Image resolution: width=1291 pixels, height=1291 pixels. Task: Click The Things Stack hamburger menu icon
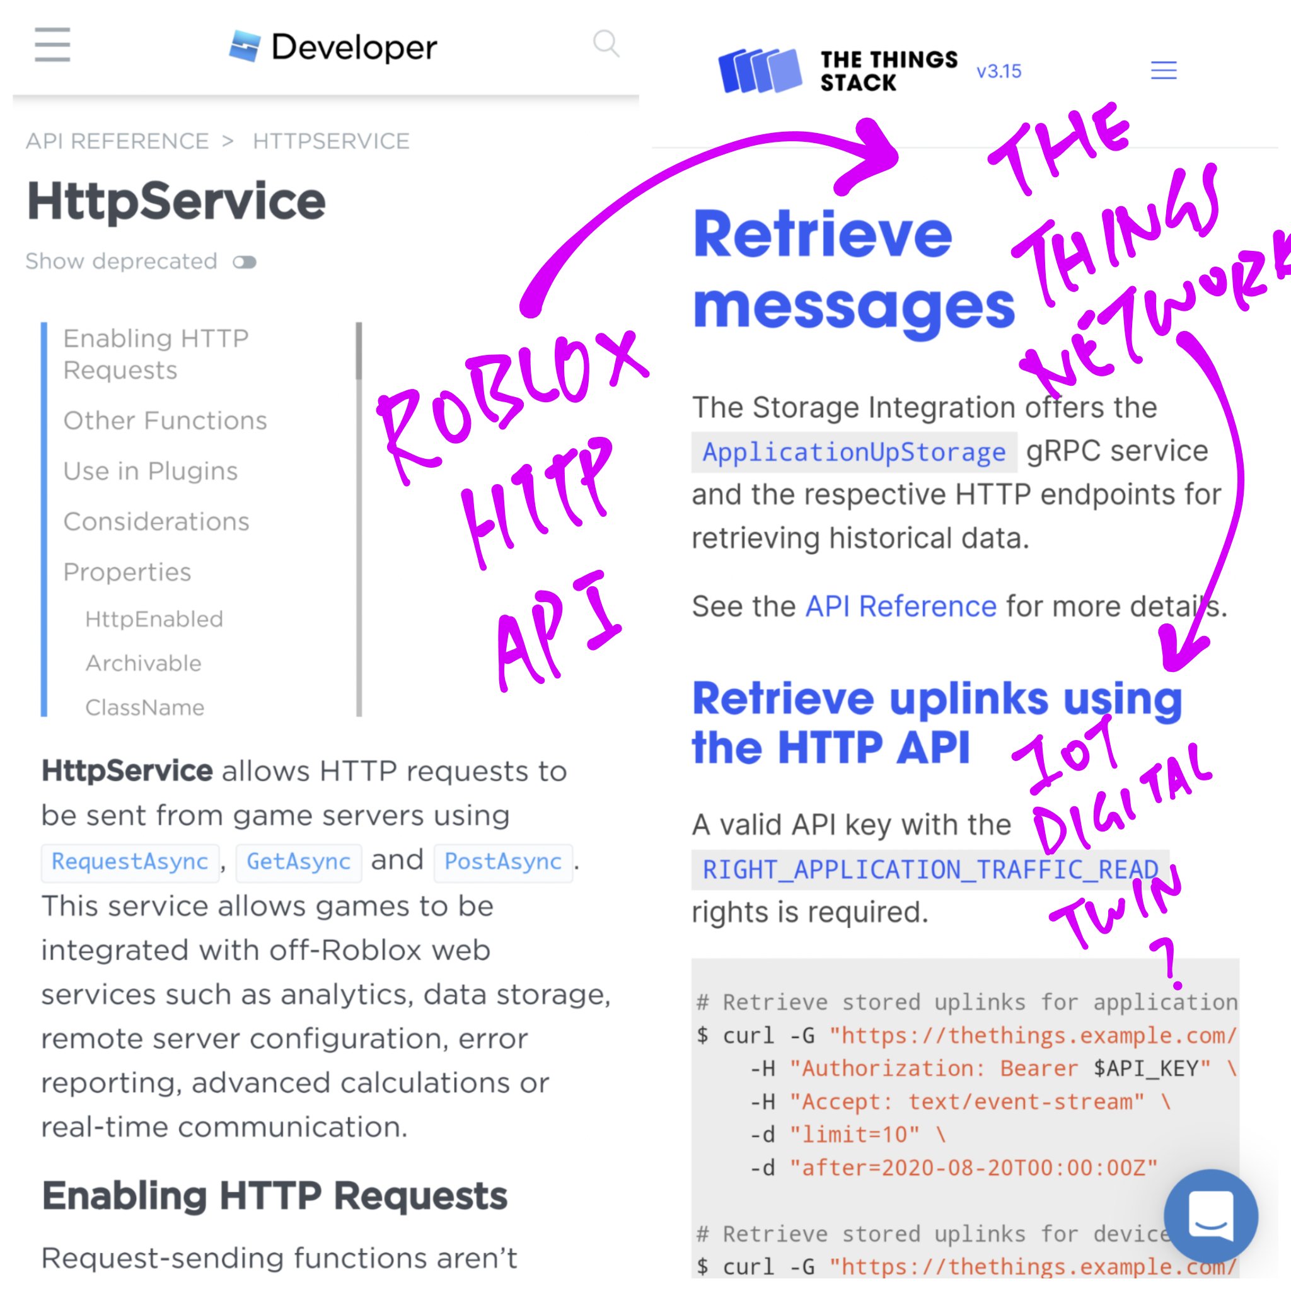pyautogui.click(x=1163, y=71)
